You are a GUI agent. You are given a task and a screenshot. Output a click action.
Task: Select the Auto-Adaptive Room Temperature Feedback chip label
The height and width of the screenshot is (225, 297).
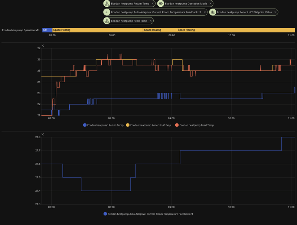pyautogui.click(x=156, y=12)
